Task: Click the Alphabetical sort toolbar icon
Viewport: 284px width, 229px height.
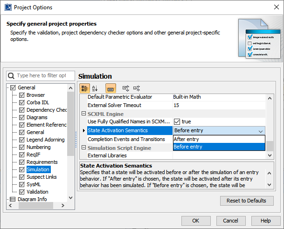Action: 95,88
